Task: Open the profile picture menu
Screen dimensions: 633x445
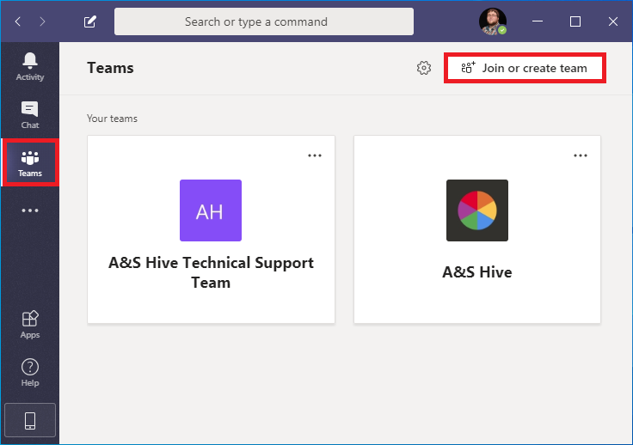Action: (x=493, y=21)
